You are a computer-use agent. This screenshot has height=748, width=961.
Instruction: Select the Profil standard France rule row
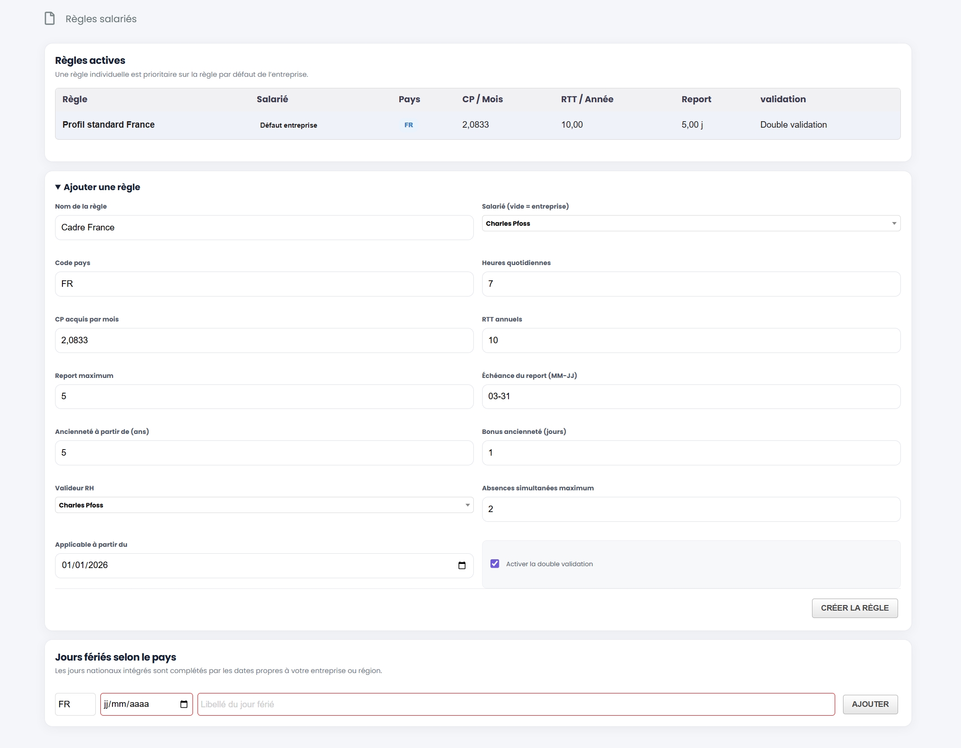pos(478,125)
